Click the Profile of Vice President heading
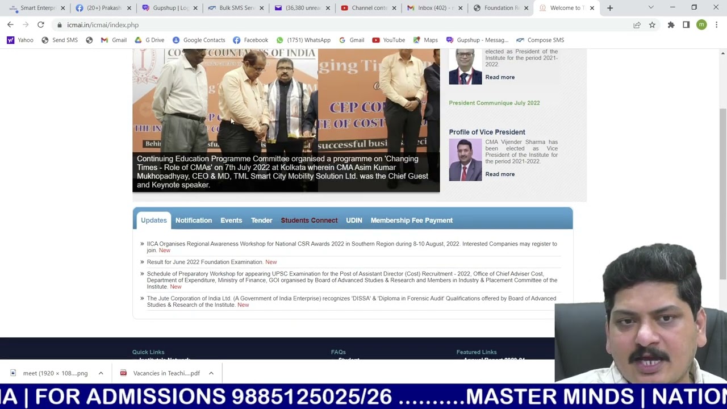727x409 pixels. coord(487,132)
